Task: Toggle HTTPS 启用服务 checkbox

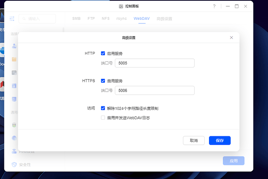Action: coord(103,81)
